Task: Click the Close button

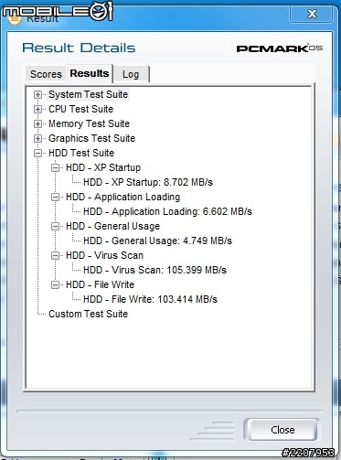Action: coord(282,430)
